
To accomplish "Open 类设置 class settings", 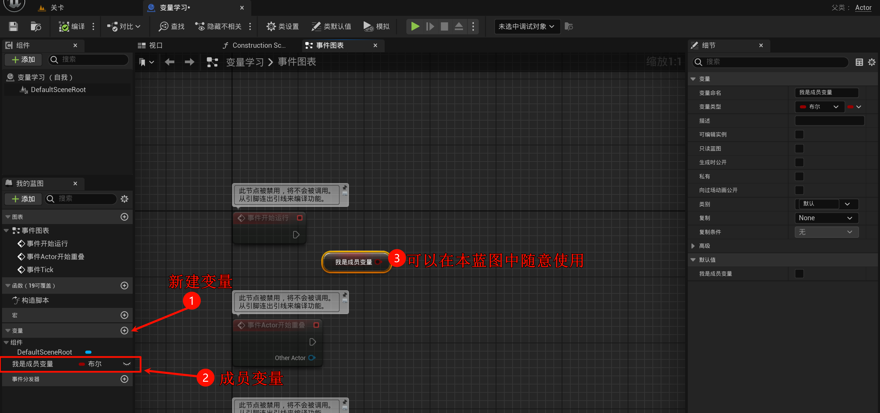I will [x=283, y=26].
